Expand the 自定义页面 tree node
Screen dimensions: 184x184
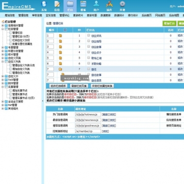pyautogui.click(x=3, y=58)
